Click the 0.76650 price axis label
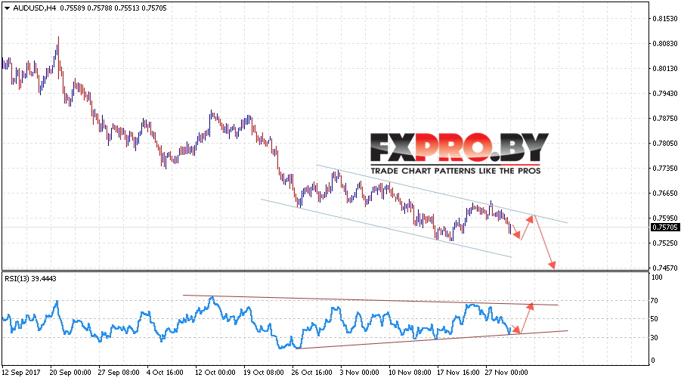This screenshot has width=681, height=381. pyautogui.click(x=665, y=194)
